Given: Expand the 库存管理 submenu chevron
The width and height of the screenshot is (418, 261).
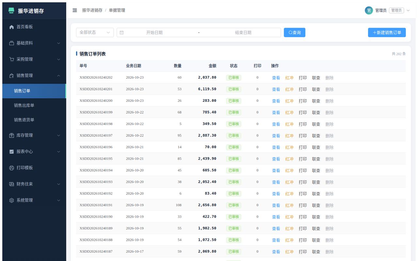Looking at the screenshot, I should point(59,135).
